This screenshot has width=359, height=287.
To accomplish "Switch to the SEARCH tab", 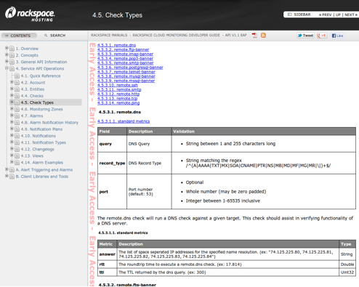I will tap(55, 36).
